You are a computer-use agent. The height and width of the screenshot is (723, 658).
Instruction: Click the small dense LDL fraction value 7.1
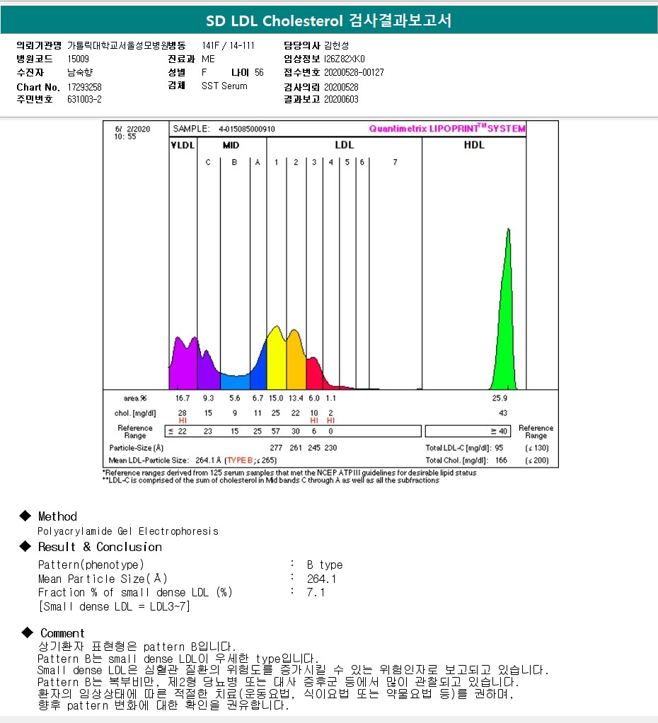[316, 592]
